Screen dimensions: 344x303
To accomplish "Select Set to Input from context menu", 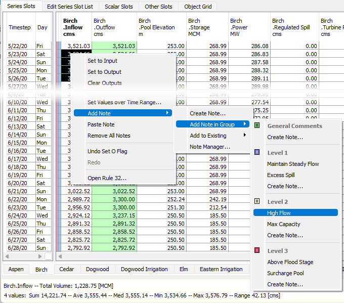I will [x=102, y=61].
